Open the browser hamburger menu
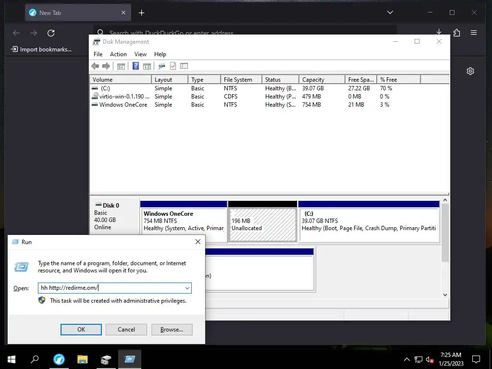Viewport: 492px width, 369px height. point(474,33)
